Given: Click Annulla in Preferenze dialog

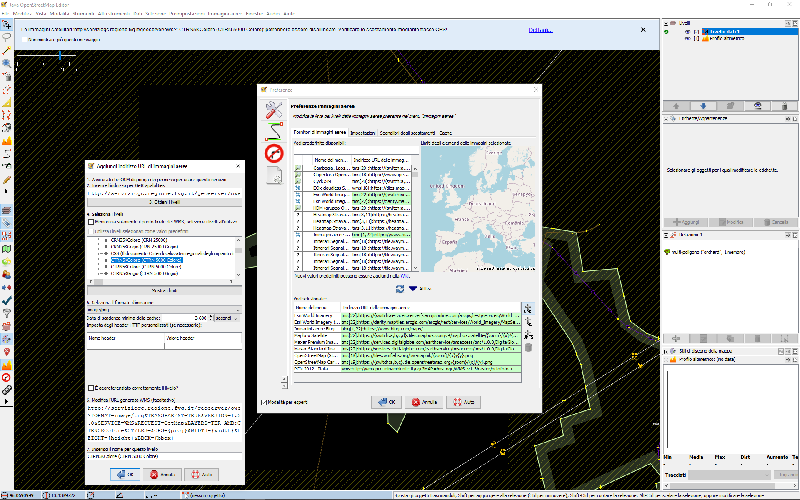Looking at the screenshot, I should [424, 402].
